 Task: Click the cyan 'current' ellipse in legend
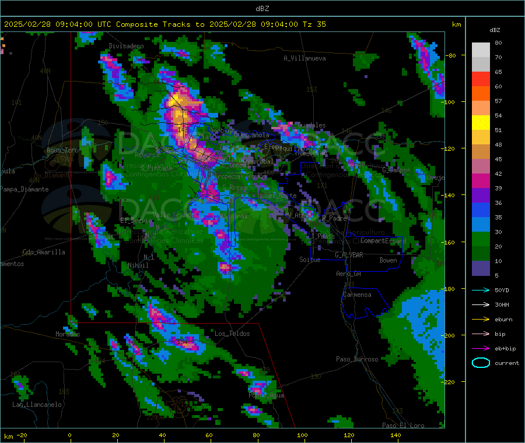tap(481, 363)
